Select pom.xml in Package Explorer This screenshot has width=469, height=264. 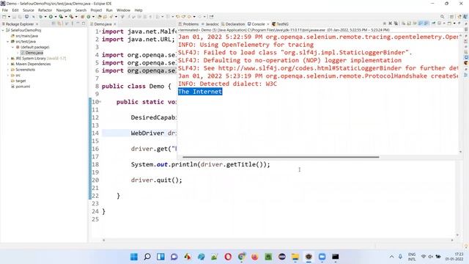(x=21, y=87)
